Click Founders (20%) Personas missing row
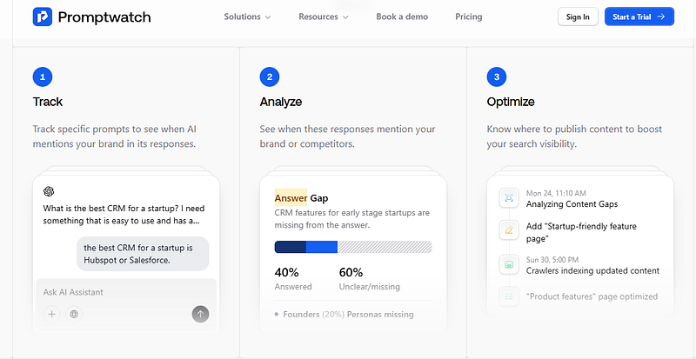The height and width of the screenshot is (359, 696). 345,314
